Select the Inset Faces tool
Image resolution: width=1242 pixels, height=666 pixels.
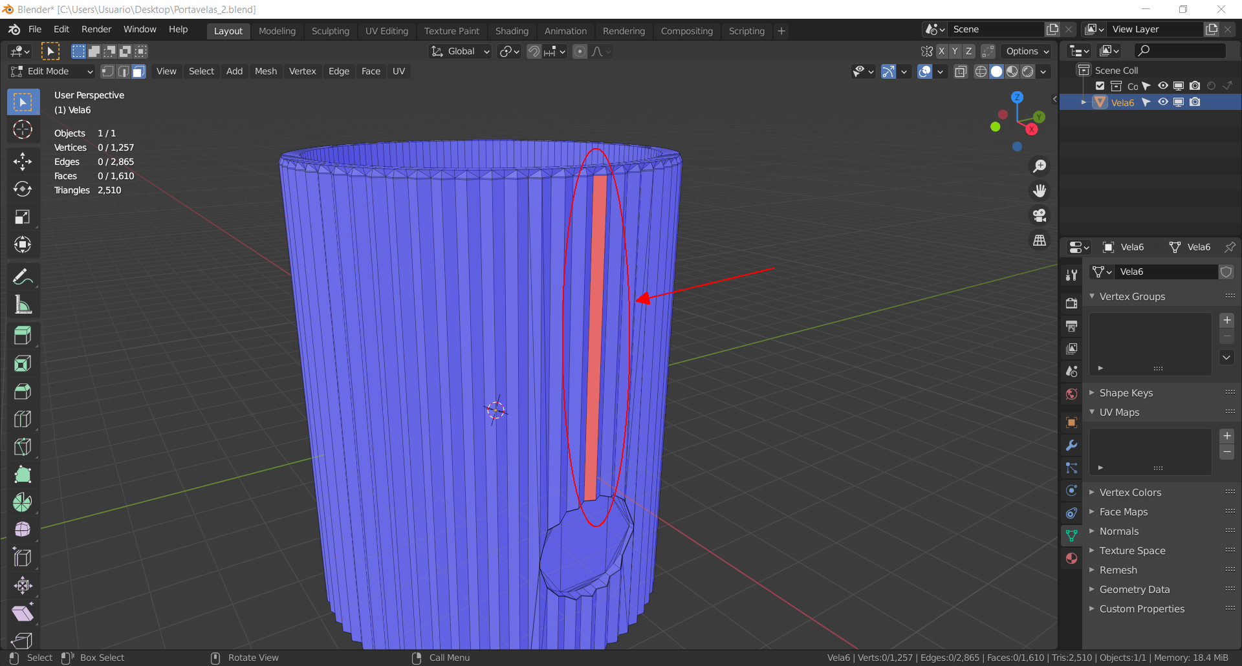[x=23, y=363]
